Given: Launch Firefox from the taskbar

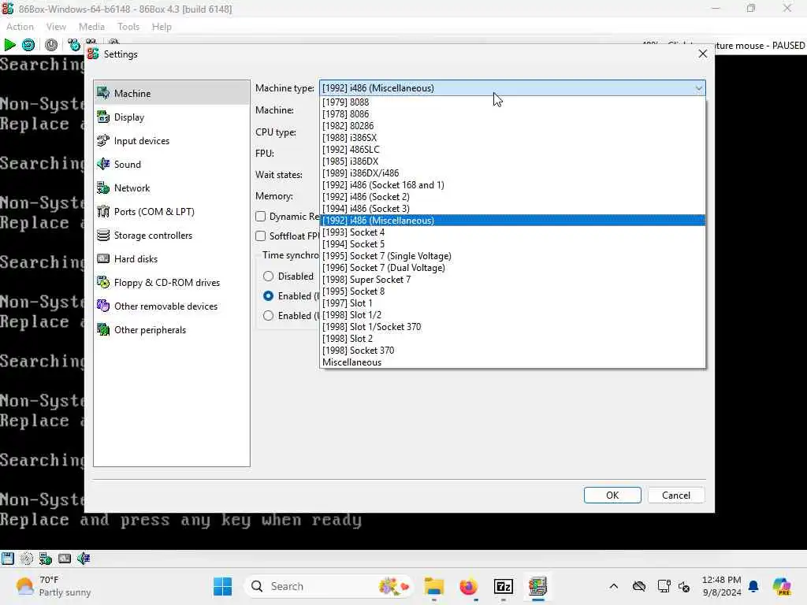Looking at the screenshot, I should tap(468, 586).
